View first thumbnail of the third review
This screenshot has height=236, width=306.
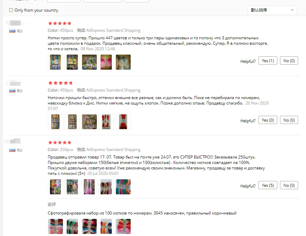(x=55, y=187)
